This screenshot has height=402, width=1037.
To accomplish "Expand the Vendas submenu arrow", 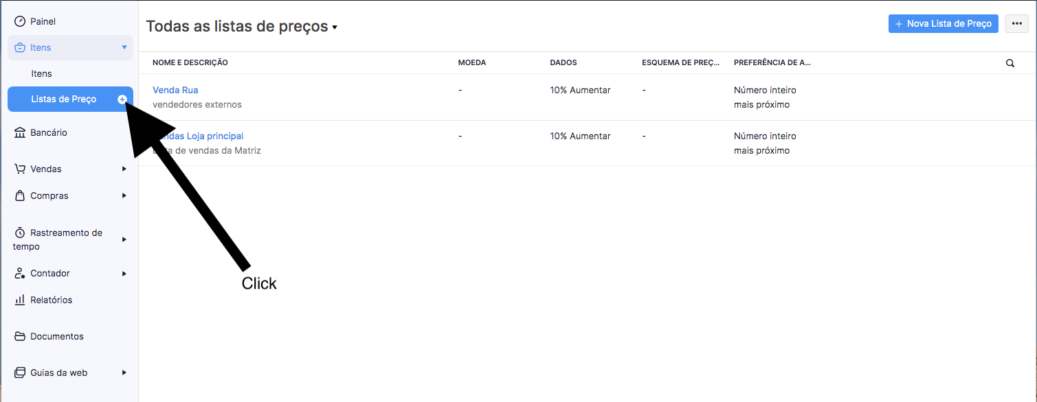I will click(x=124, y=169).
